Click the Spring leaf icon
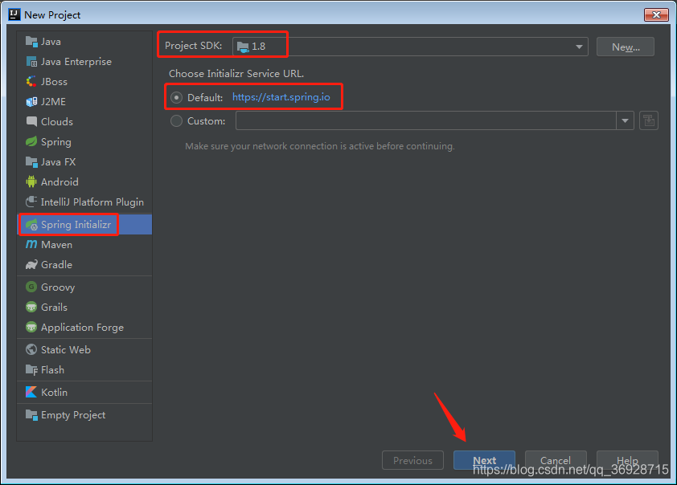This screenshot has width=677, height=485. pos(31,142)
